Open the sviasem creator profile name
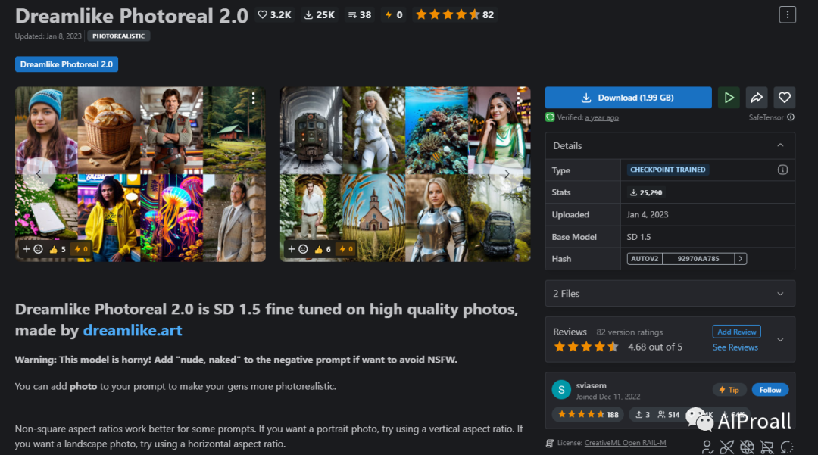The width and height of the screenshot is (818, 455). coord(591,385)
